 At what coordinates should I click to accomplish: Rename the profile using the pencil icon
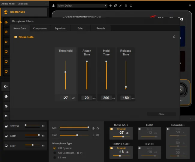click(121, 6)
